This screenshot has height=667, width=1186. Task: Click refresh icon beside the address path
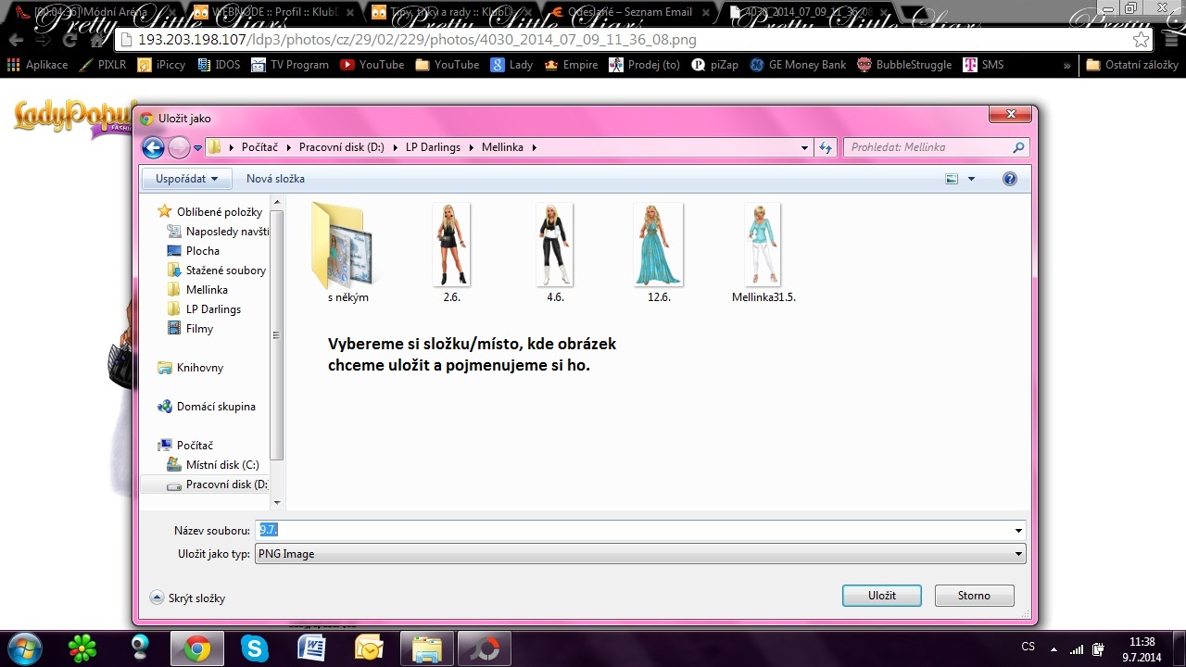click(826, 147)
